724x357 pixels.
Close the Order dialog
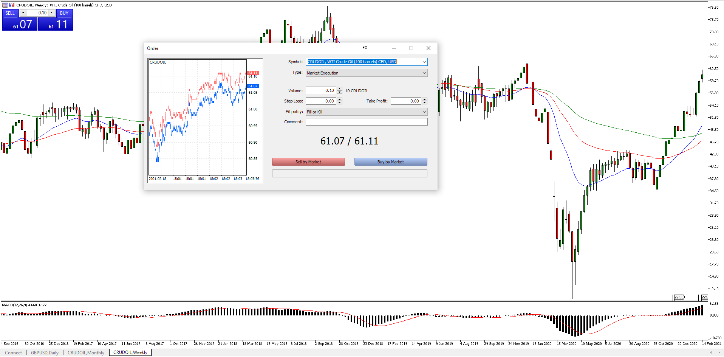[428, 48]
